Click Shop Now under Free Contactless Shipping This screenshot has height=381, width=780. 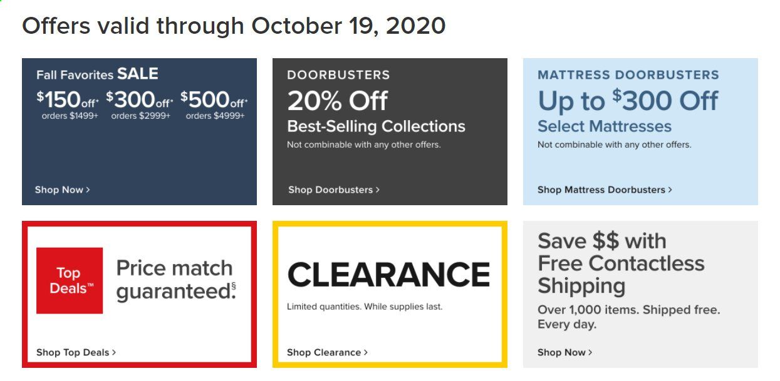tap(564, 352)
